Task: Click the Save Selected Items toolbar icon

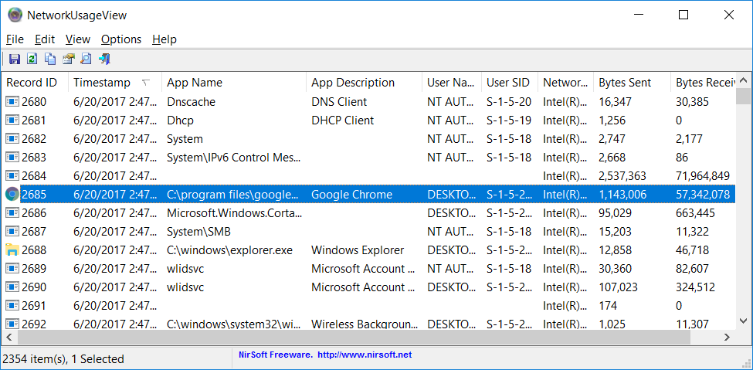Action: click(14, 59)
